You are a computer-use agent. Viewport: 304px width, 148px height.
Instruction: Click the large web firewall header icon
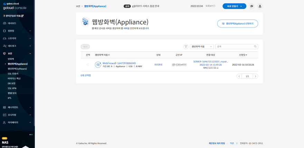click(x=86, y=22)
